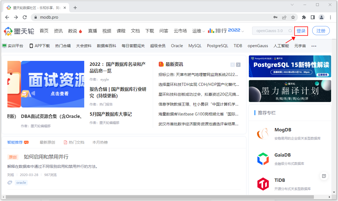Viewport: 338px width, 201px height.
Task: Open the openGauss category link
Action: coord(258,46)
